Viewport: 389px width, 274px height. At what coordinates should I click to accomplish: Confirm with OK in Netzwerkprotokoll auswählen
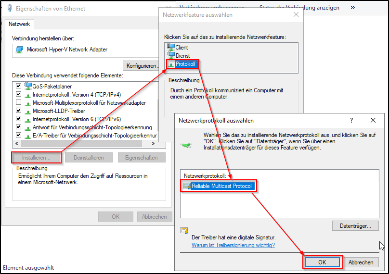[x=322, y=262]
